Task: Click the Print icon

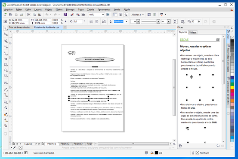Action: [x=22, y=15]
